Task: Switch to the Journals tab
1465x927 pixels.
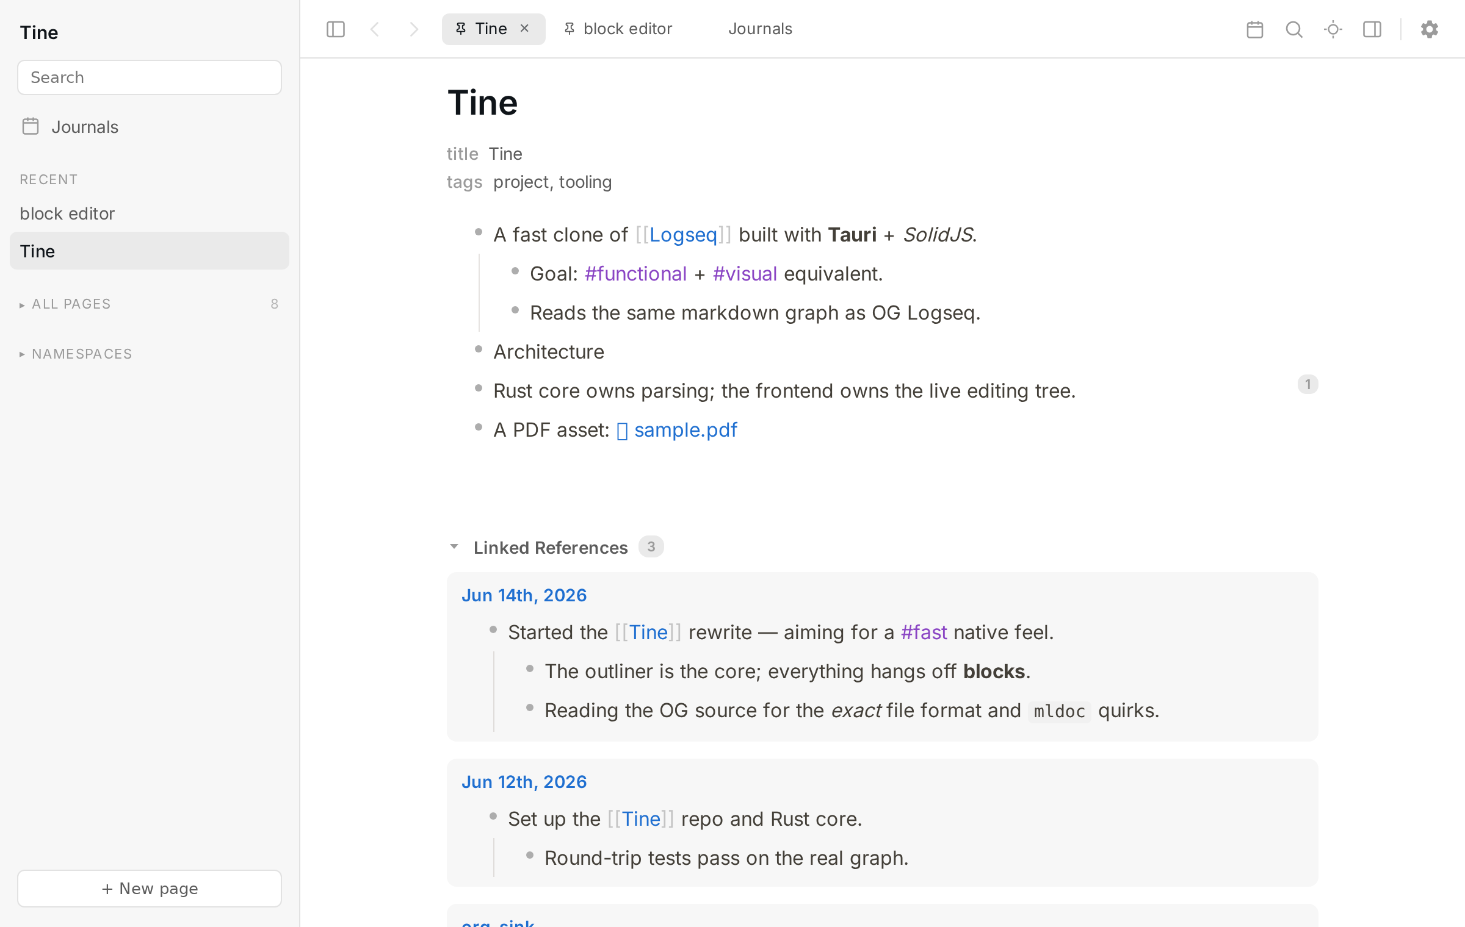Action: 760,29
